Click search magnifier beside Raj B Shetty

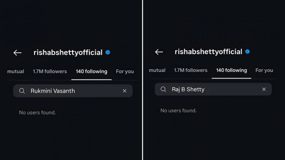(x=164, y=89)
